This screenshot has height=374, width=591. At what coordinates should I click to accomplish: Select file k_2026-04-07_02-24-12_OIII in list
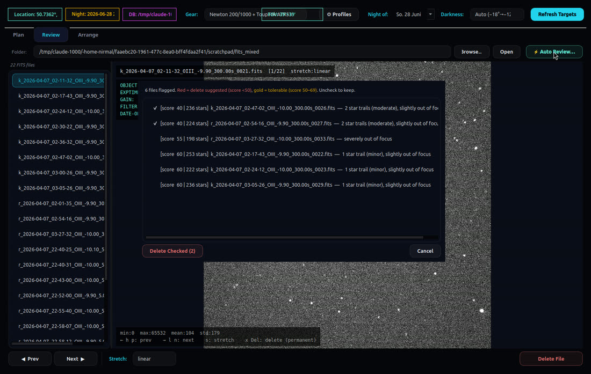click(x=59, y=112)
